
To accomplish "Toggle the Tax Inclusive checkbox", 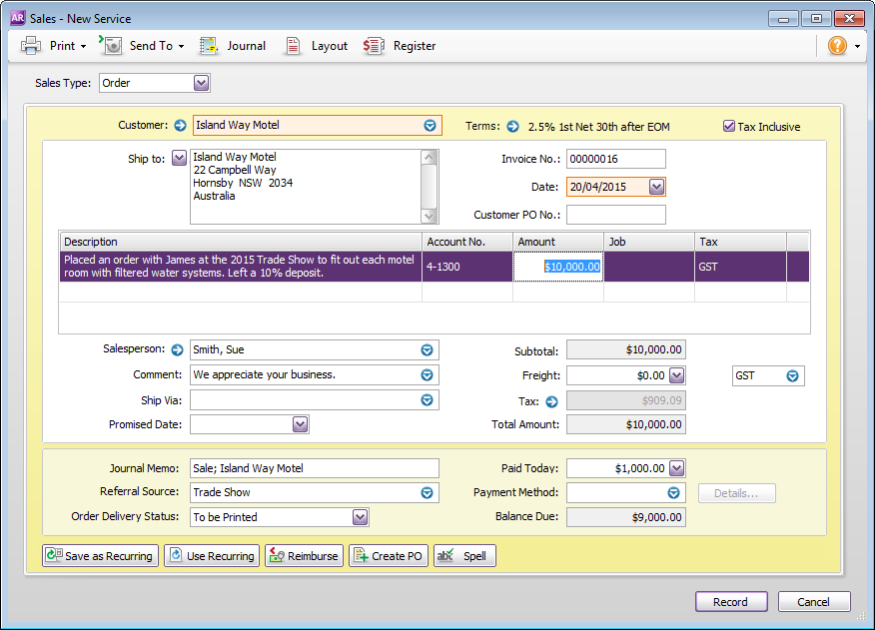I will [x=729, y=127].
